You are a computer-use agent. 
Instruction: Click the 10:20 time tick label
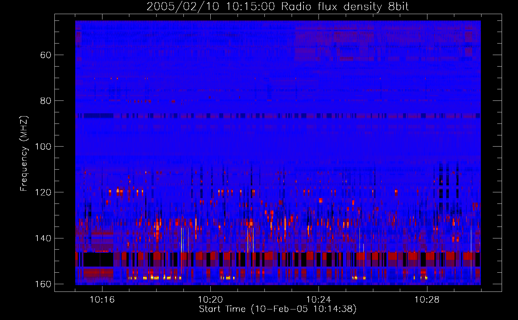point(210,300)
